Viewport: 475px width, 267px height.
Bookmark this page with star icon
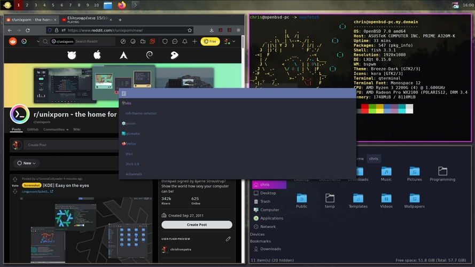(x=190, y=30)
